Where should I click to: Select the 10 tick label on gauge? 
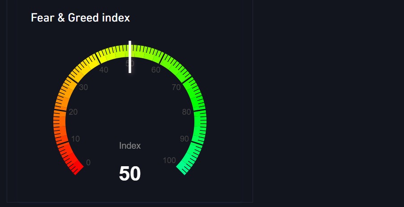[76, 139]
